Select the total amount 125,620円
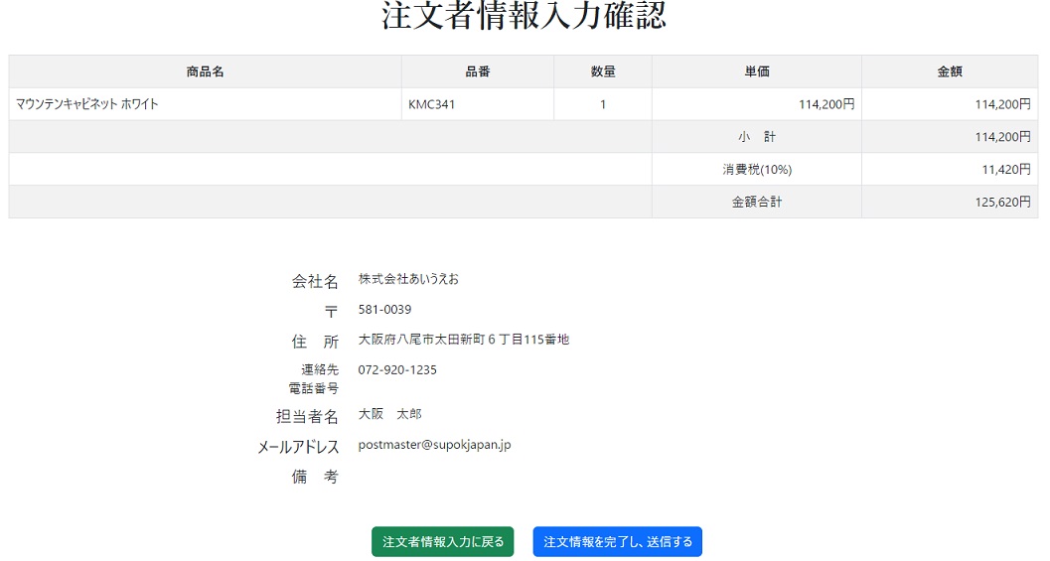Viewport: 1050px width, 561px height. (1002, 202)
